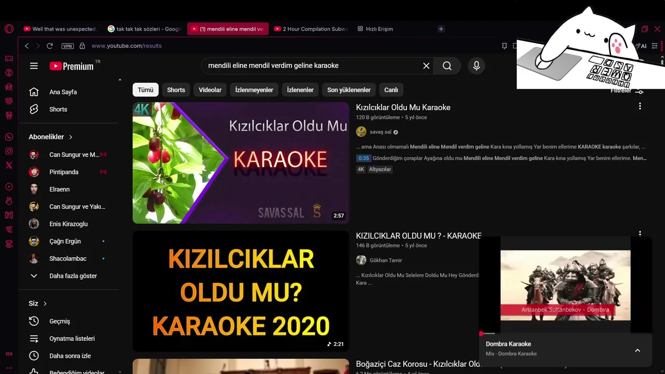Screen dimensions: 665x374
Task: Open Enis Kirazoglu channel
Action: coord(68,224)
